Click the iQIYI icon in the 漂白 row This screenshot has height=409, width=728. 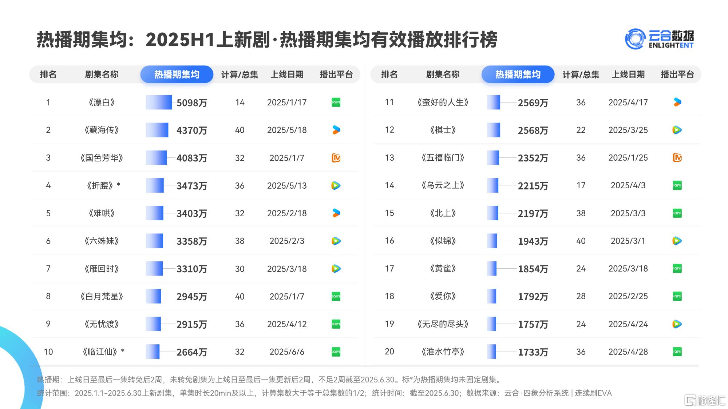tap(336, 103)
